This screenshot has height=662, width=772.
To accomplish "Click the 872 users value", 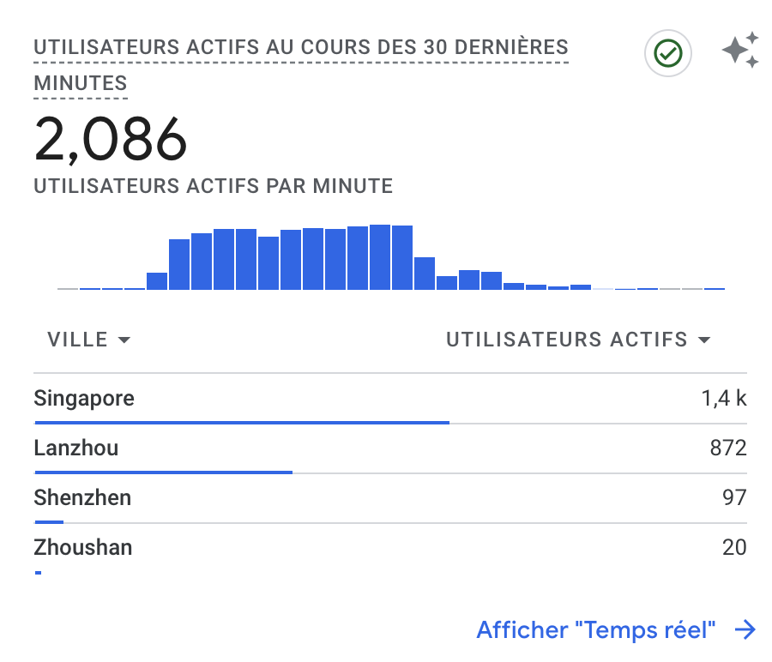I will (x=728, y=448).
